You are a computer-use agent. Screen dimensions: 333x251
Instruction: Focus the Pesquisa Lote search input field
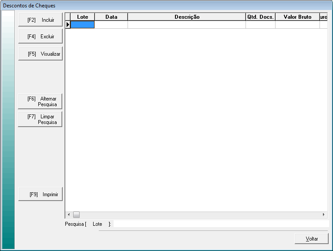coord(220,224)
